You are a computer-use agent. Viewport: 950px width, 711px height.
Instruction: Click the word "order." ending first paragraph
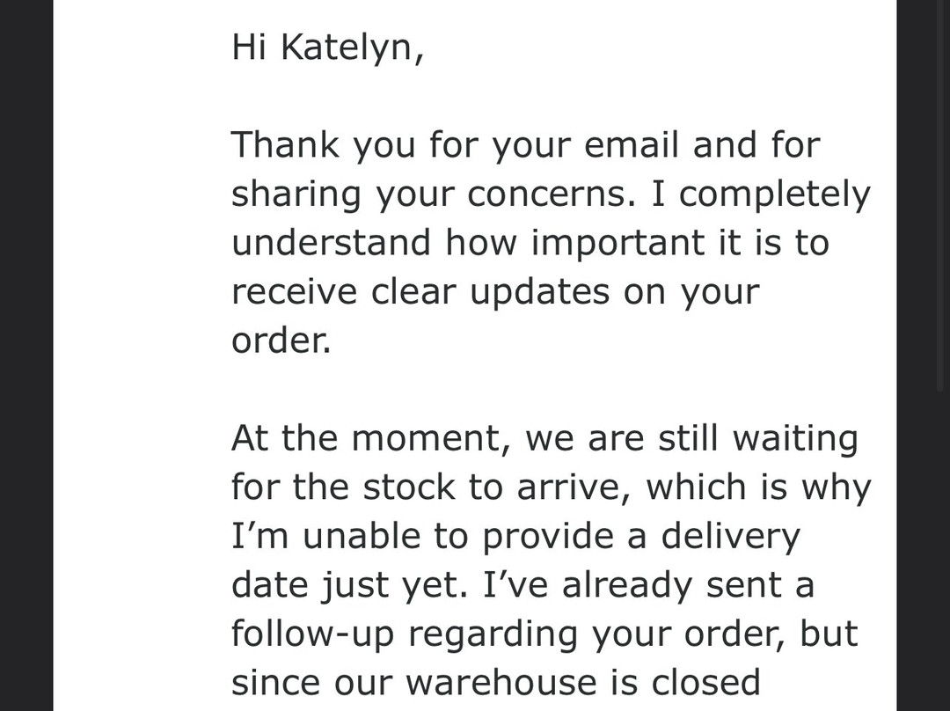coord(281,341)
